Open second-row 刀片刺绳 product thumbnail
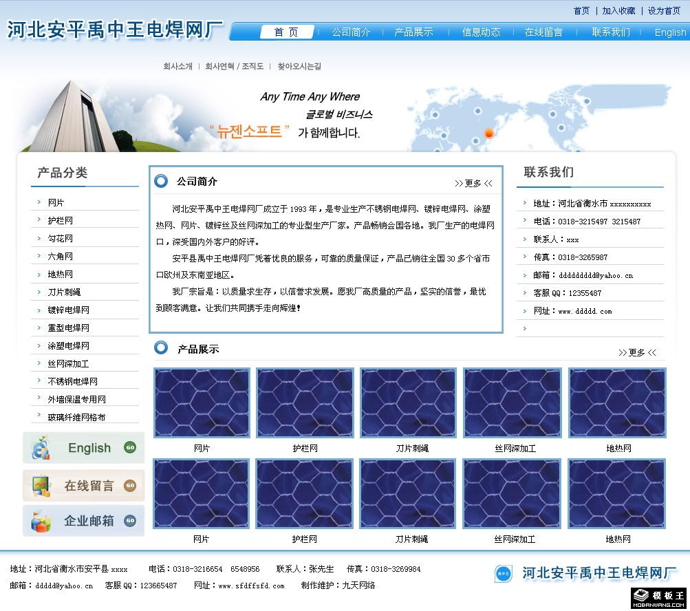 pos(407,493)
